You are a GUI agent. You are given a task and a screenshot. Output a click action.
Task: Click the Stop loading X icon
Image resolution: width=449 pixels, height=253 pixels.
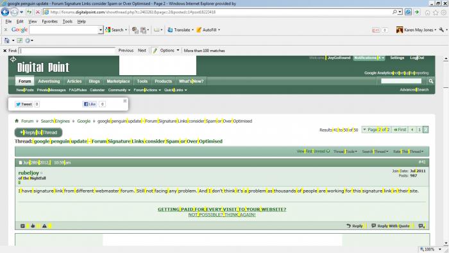coord(37,12)
